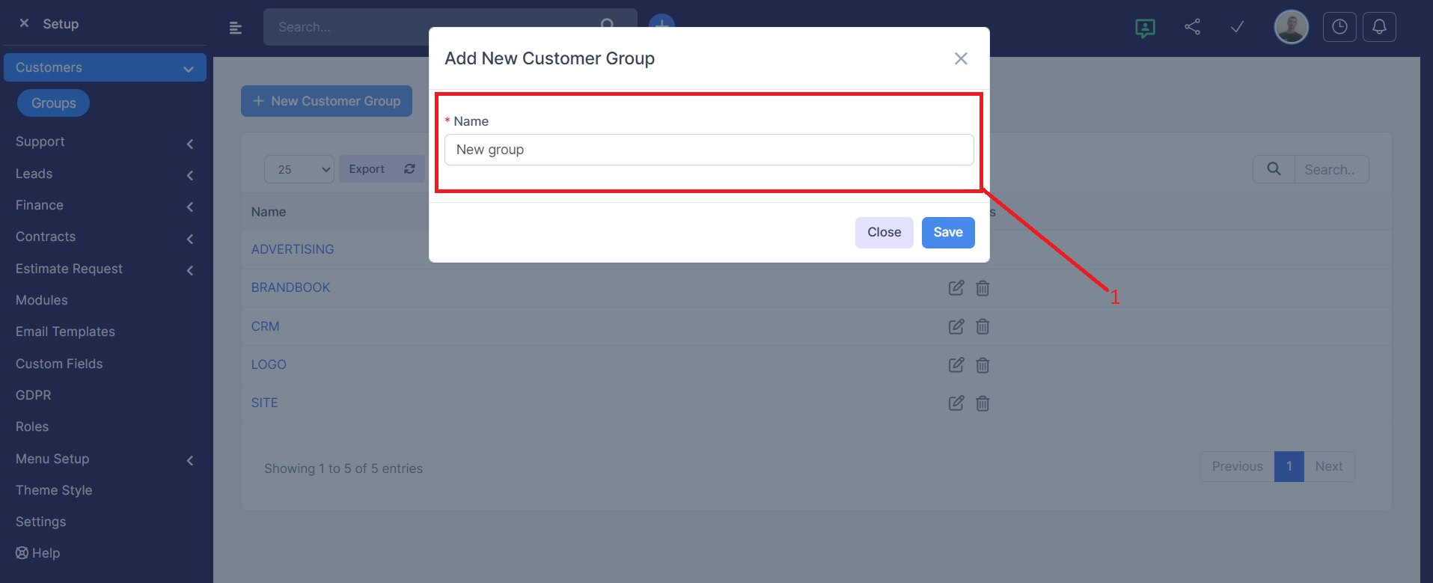Open the notifications bell icon
1433x583 pixels.
point(1378,27)
